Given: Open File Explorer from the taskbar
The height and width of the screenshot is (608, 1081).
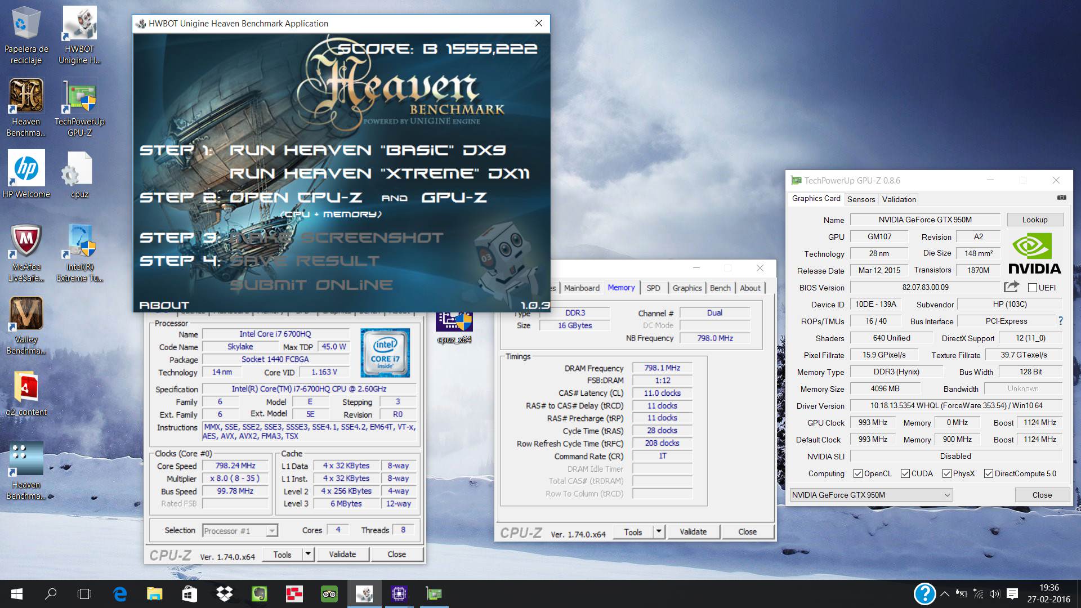Looking at the screenshot, I should [154, 594].
